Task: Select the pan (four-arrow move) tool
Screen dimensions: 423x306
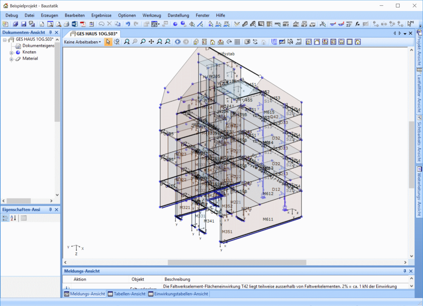Action: click(151, 42)
